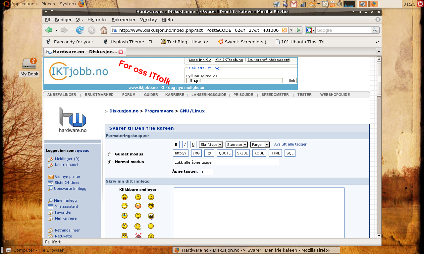Insert the sad frowning smiley

tap(138, 197)
